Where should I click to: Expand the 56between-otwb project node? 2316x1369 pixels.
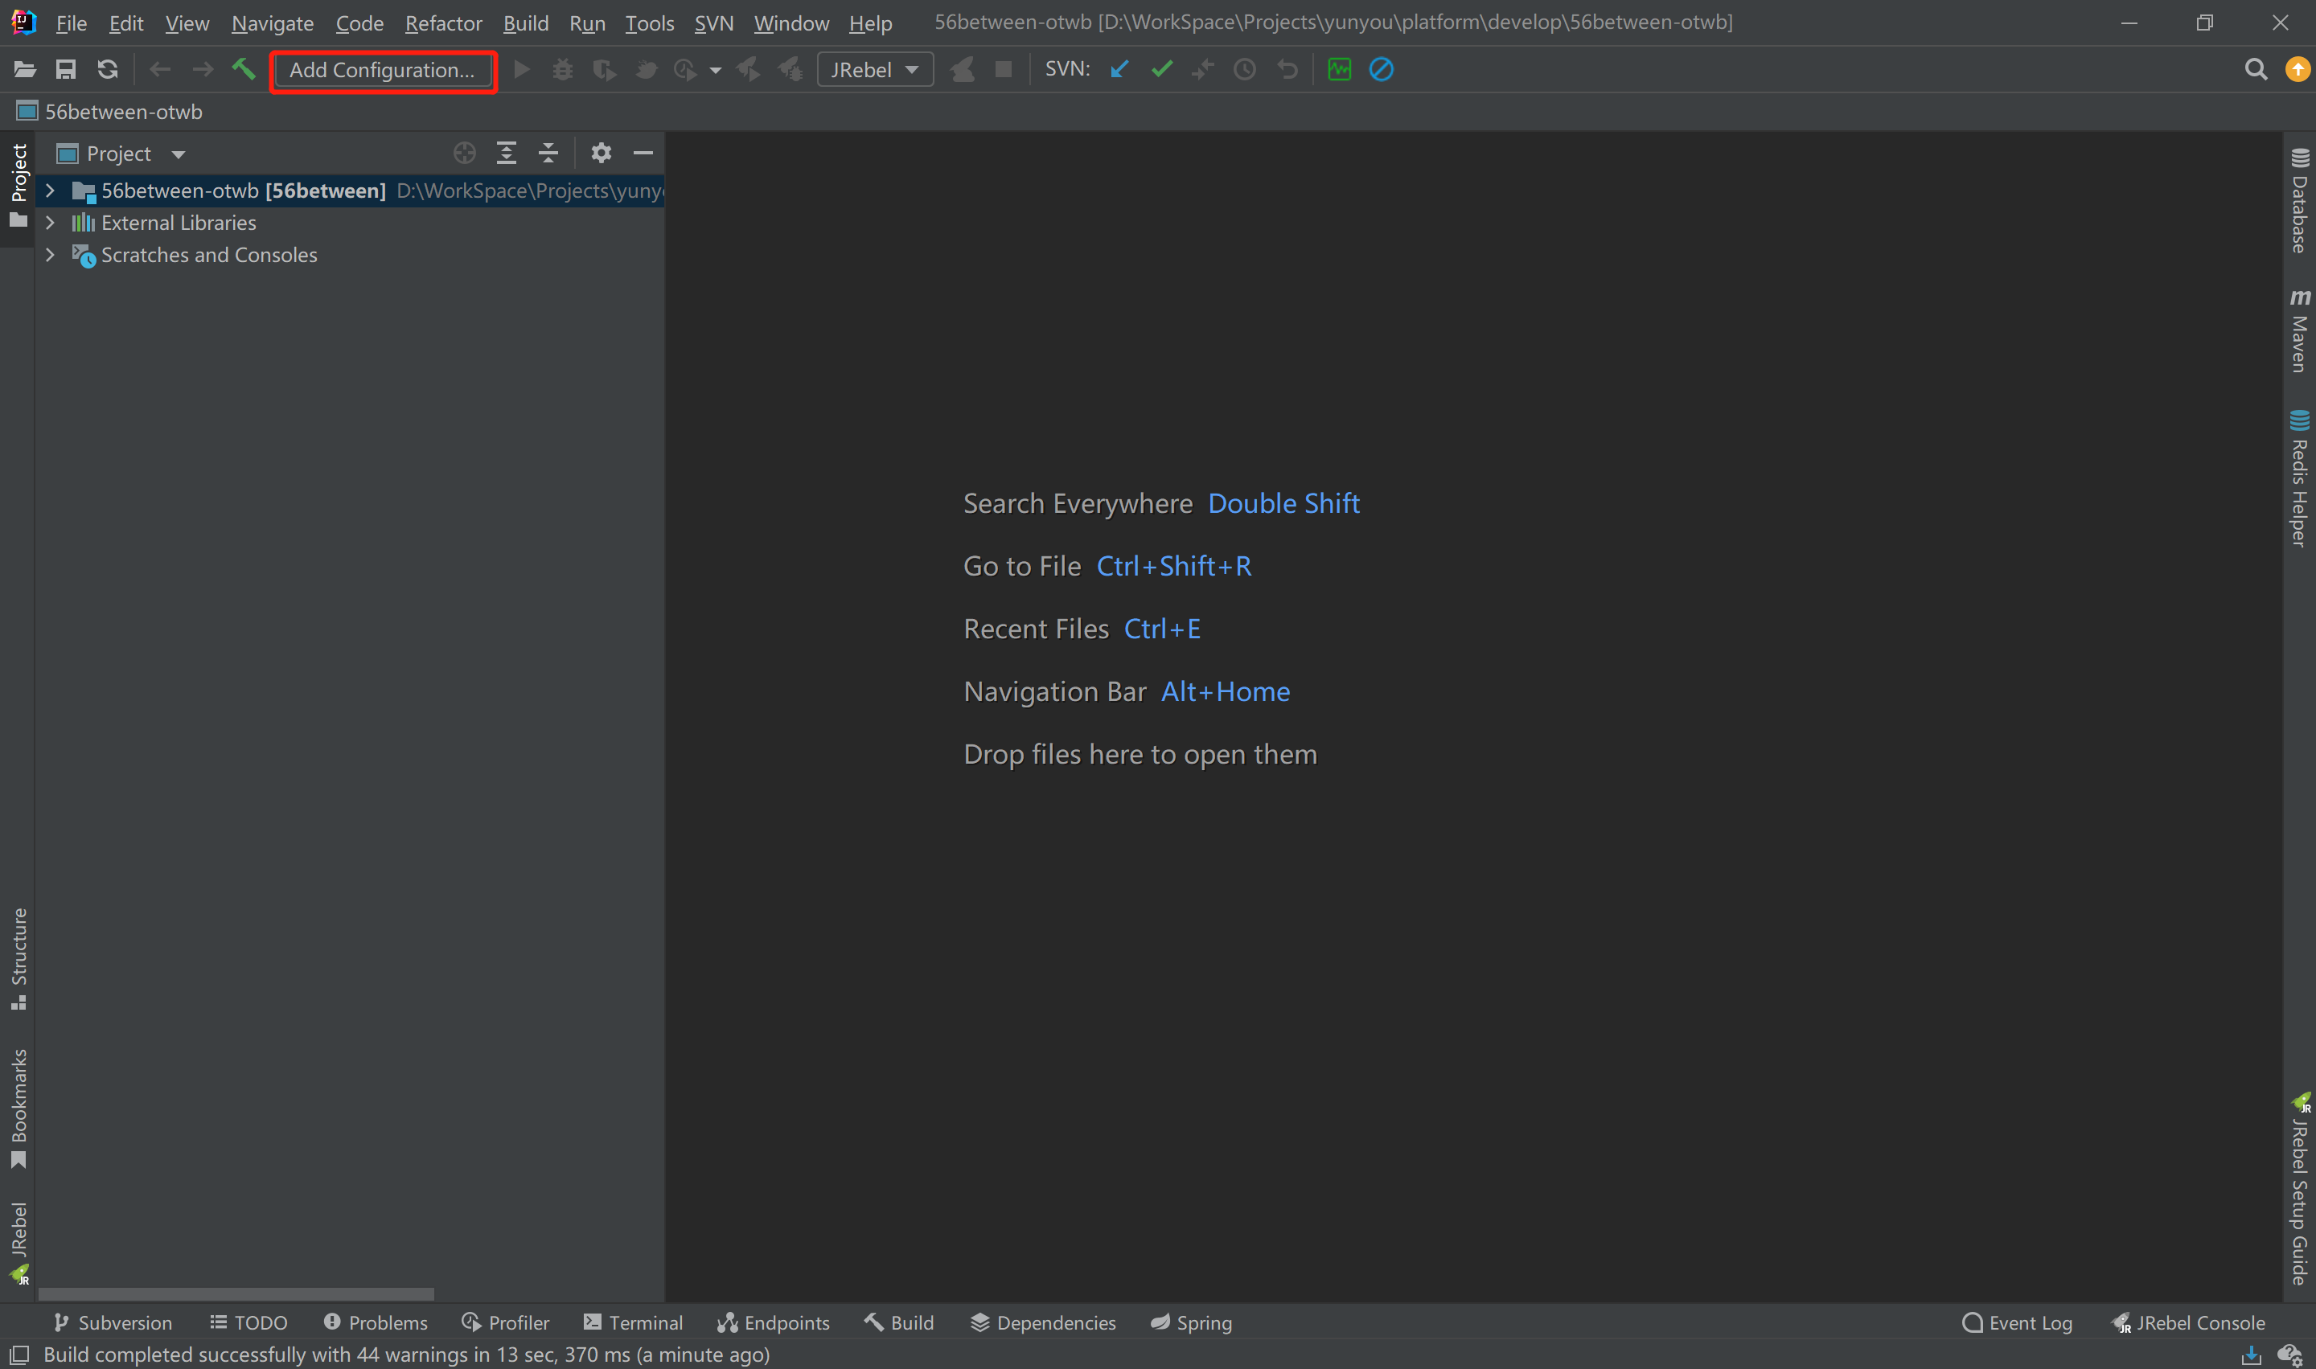coord(50,191)
